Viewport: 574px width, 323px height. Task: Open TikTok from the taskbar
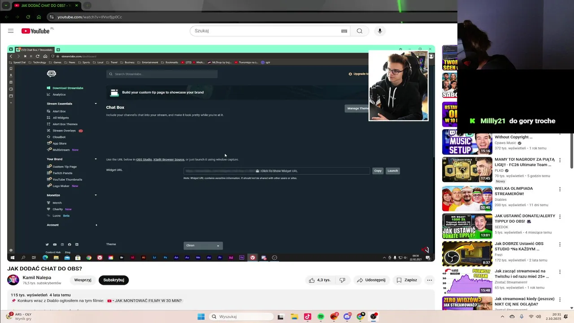point(307,317)
